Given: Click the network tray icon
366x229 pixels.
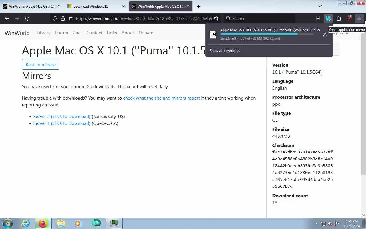Looking at the screenshot, I should [323, 224].
